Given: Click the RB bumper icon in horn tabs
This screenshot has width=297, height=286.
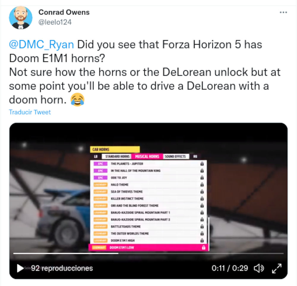Looking at the screenshot, I should pos(195,157).
